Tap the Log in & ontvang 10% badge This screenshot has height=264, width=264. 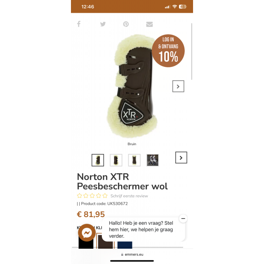[168, 51]
